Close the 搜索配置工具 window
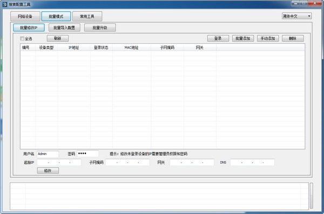The width and height of the screenshot is (324, 214). [x=315, y=3]
